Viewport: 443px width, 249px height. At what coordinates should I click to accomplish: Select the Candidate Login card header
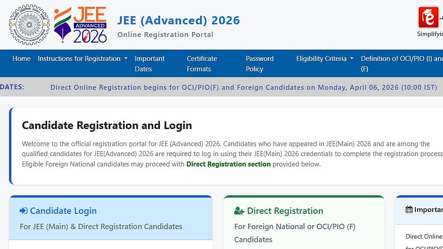(x=111, y=218)
